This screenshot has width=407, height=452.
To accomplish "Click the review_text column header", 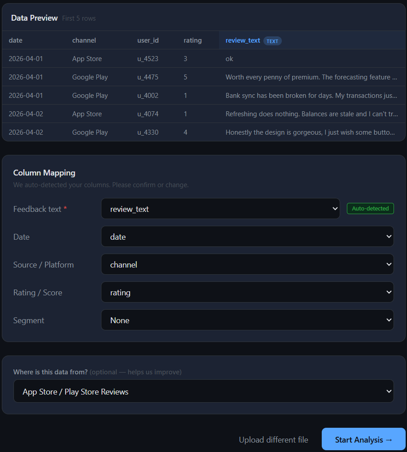I will (x=243, y=40).
